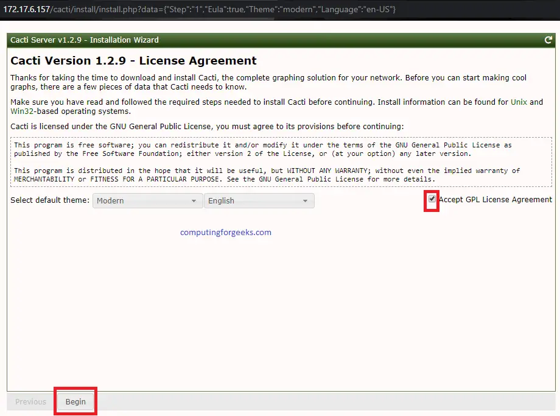This screenshot has width=560, height=416.
Task: Click the Begin button
Action: click(x=75, y=402)
